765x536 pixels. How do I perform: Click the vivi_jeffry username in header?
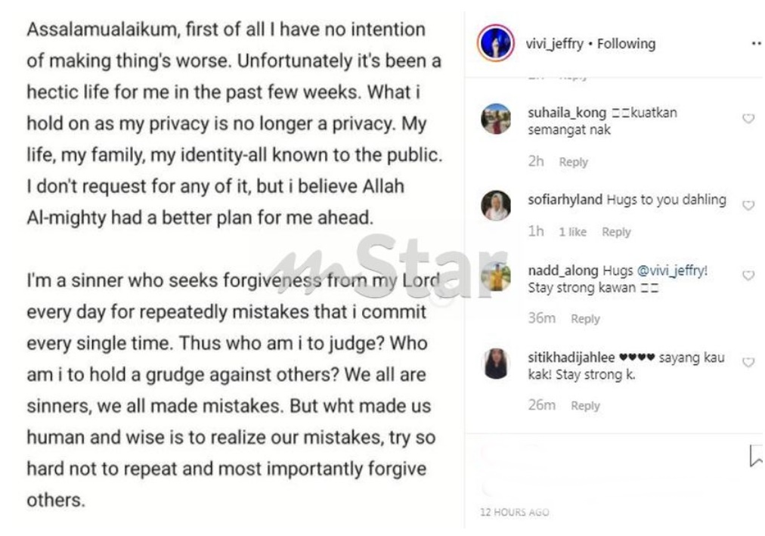[x=555, y=44]
